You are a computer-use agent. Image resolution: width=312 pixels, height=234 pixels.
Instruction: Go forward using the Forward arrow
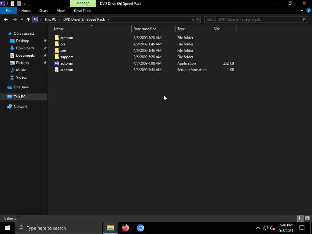[15, 19]
